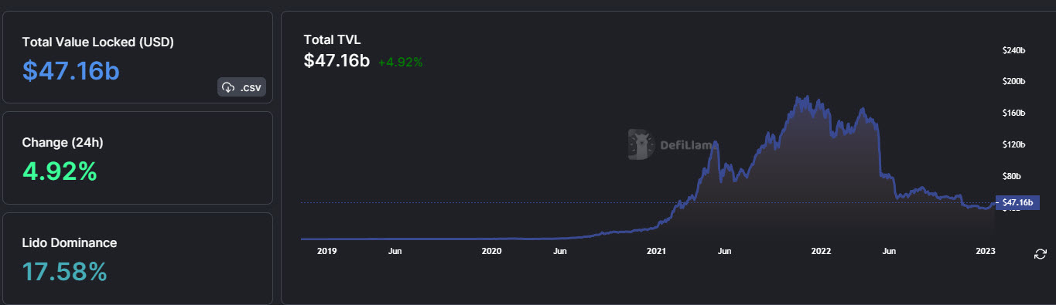Click the 2019 x-axis label

(x=327, y=251)
